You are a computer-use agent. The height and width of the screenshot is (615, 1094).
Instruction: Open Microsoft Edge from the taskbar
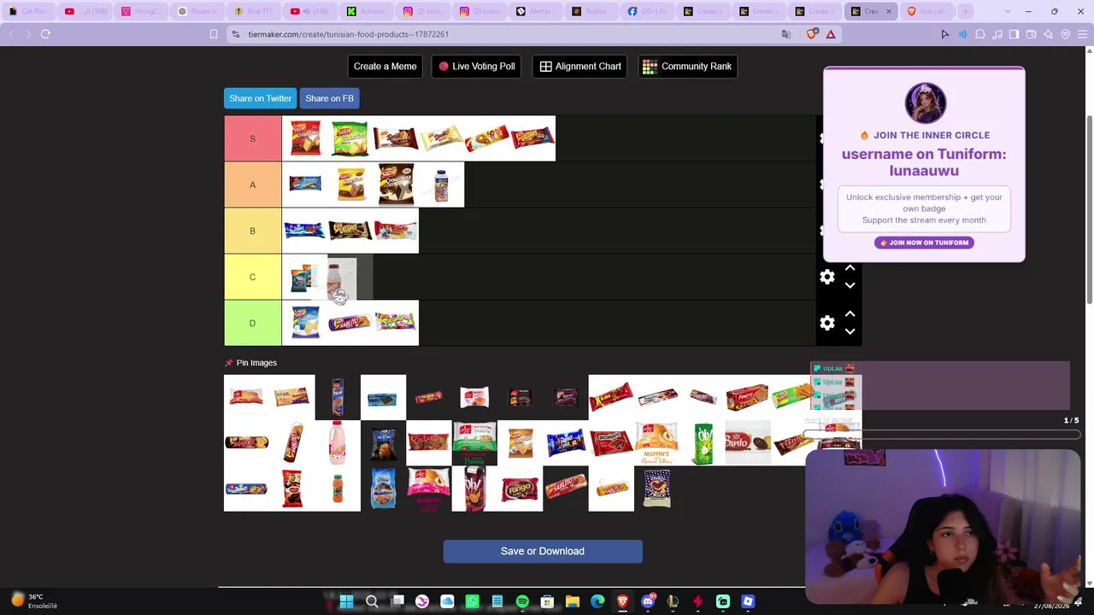[597, 601]
